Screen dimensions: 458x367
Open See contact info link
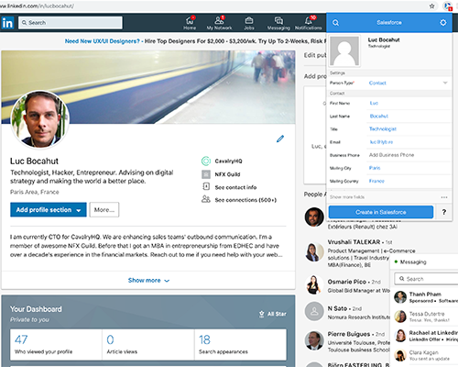[x=235, y=187]
